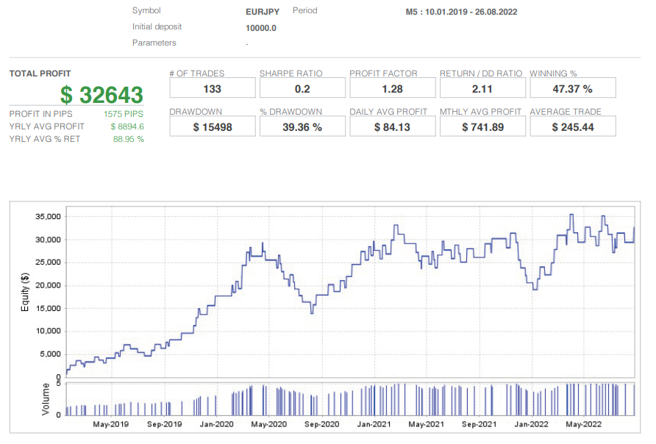Select the % DRAWDOWN box showing 39.36

point(302,126)
